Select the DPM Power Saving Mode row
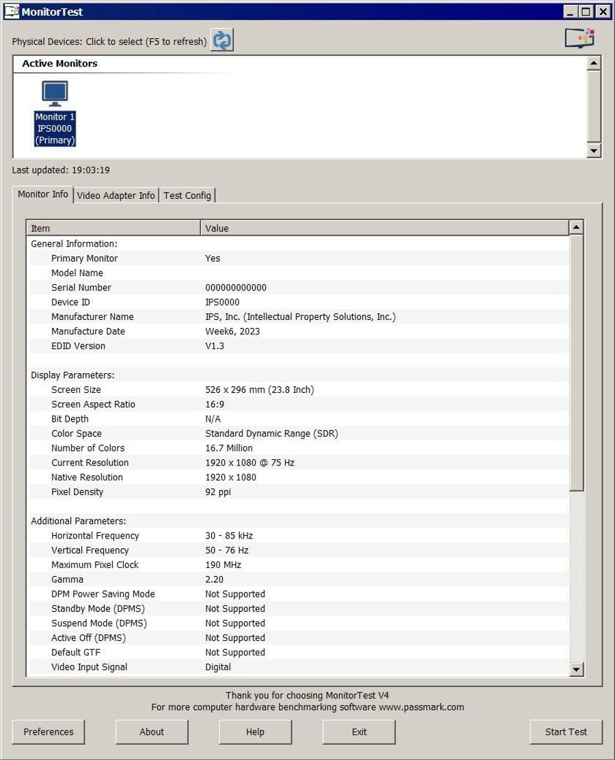The image size is (615, 760). pyautogui.click(x=299, y=594)
